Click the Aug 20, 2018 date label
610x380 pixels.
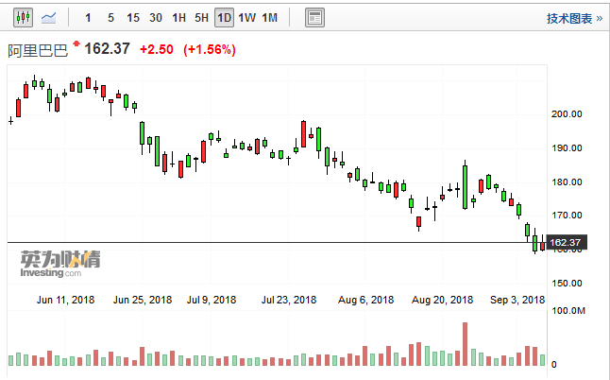[442, 300]
